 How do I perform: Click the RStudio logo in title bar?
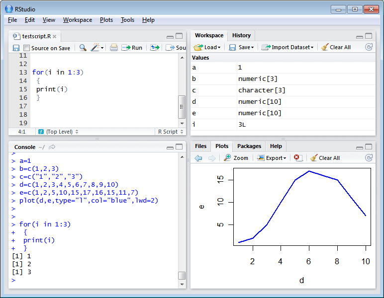9,9
